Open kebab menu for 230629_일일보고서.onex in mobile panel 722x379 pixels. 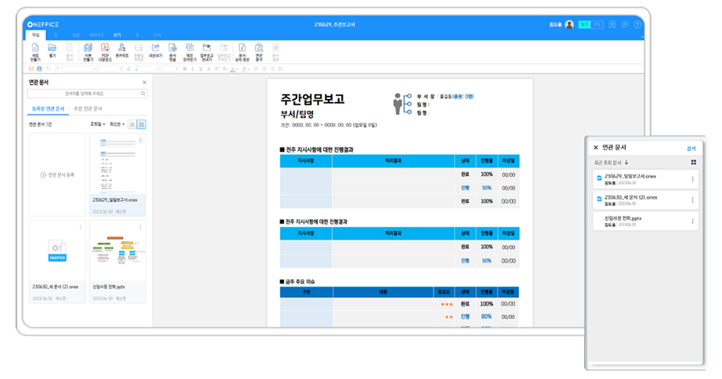693,179
